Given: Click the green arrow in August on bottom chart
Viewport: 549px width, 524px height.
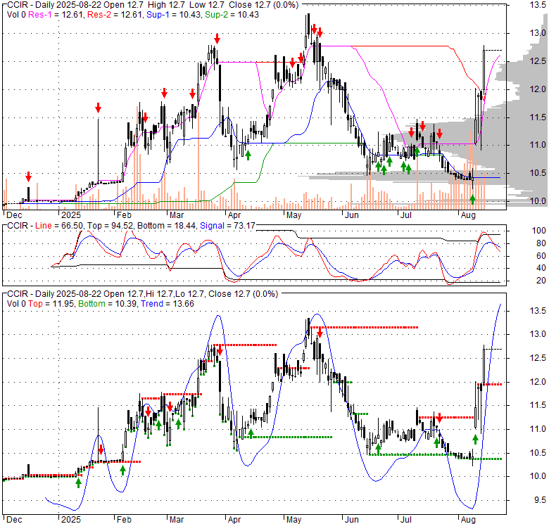Looking at the screenshot, I should (475, 440).
